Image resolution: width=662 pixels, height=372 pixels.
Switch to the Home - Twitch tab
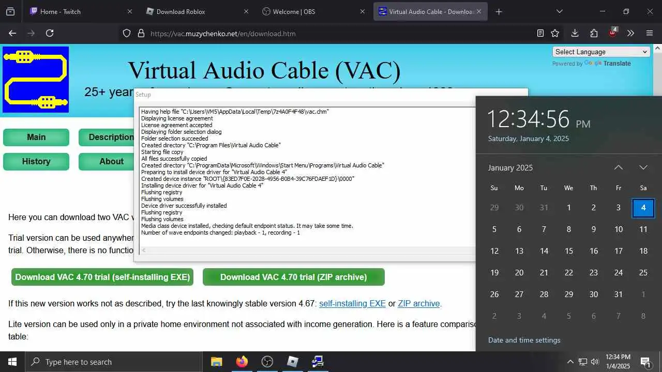(81, 11)
